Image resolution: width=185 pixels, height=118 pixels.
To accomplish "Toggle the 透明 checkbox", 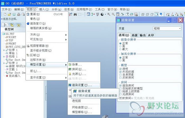I will pyautogui.click(x=120, y=69).
